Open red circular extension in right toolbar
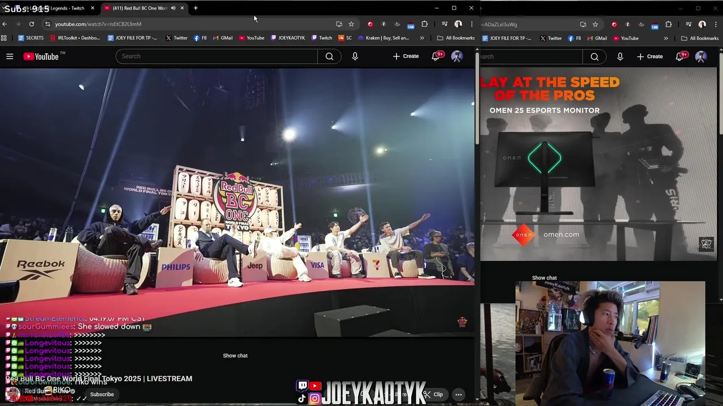Screen dimensions: 723x406 click(x=614, y=24)
